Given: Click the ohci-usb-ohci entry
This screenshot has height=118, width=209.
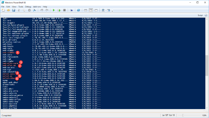Looking at the screenshot, I should pos(10,82).
